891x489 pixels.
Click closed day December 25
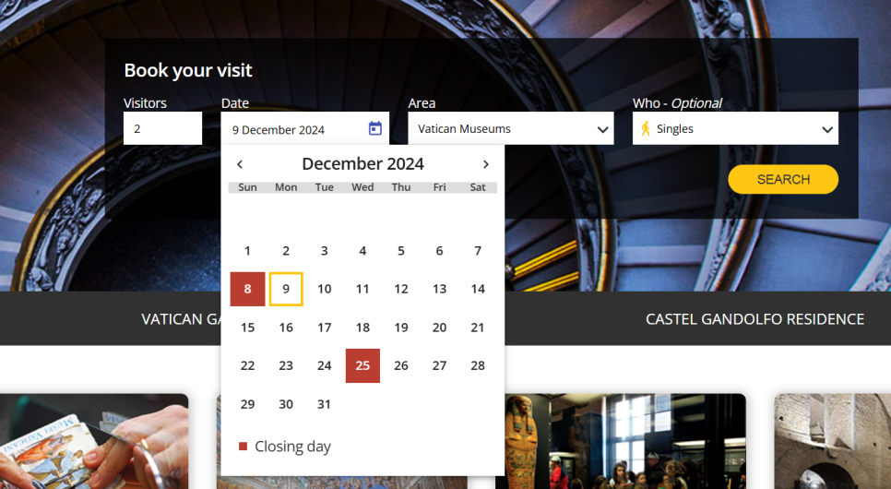tap(362, 365)
